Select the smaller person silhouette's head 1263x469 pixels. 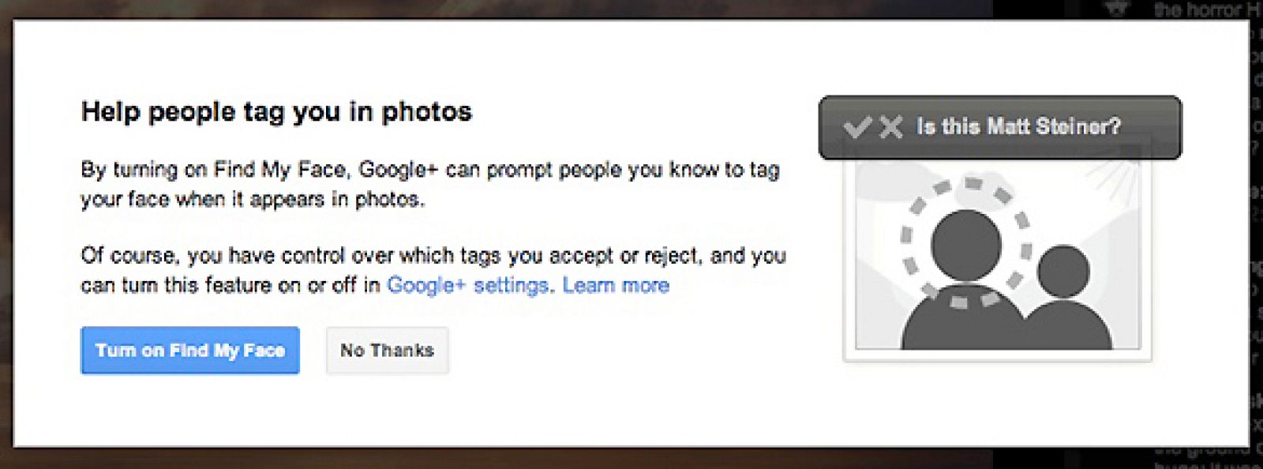point(1062,271)
